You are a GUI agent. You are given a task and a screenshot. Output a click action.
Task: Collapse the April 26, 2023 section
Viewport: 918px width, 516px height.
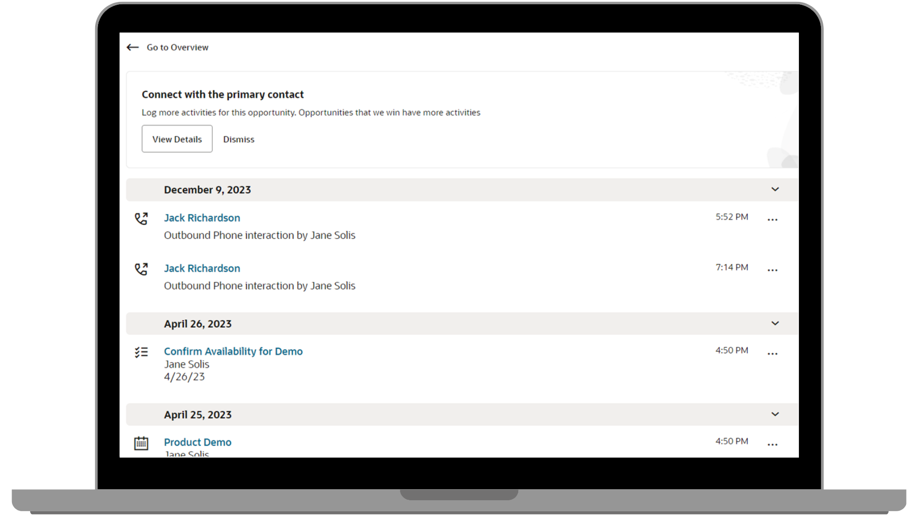click(x=775, y=323)
